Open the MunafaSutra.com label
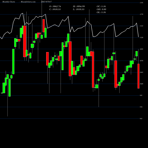Viewport: 148px width, 148px height. (28, 2)
